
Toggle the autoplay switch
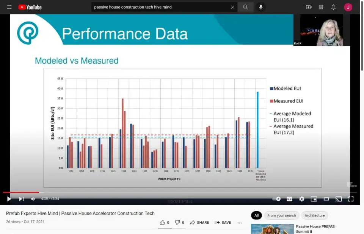pos(277,199)
